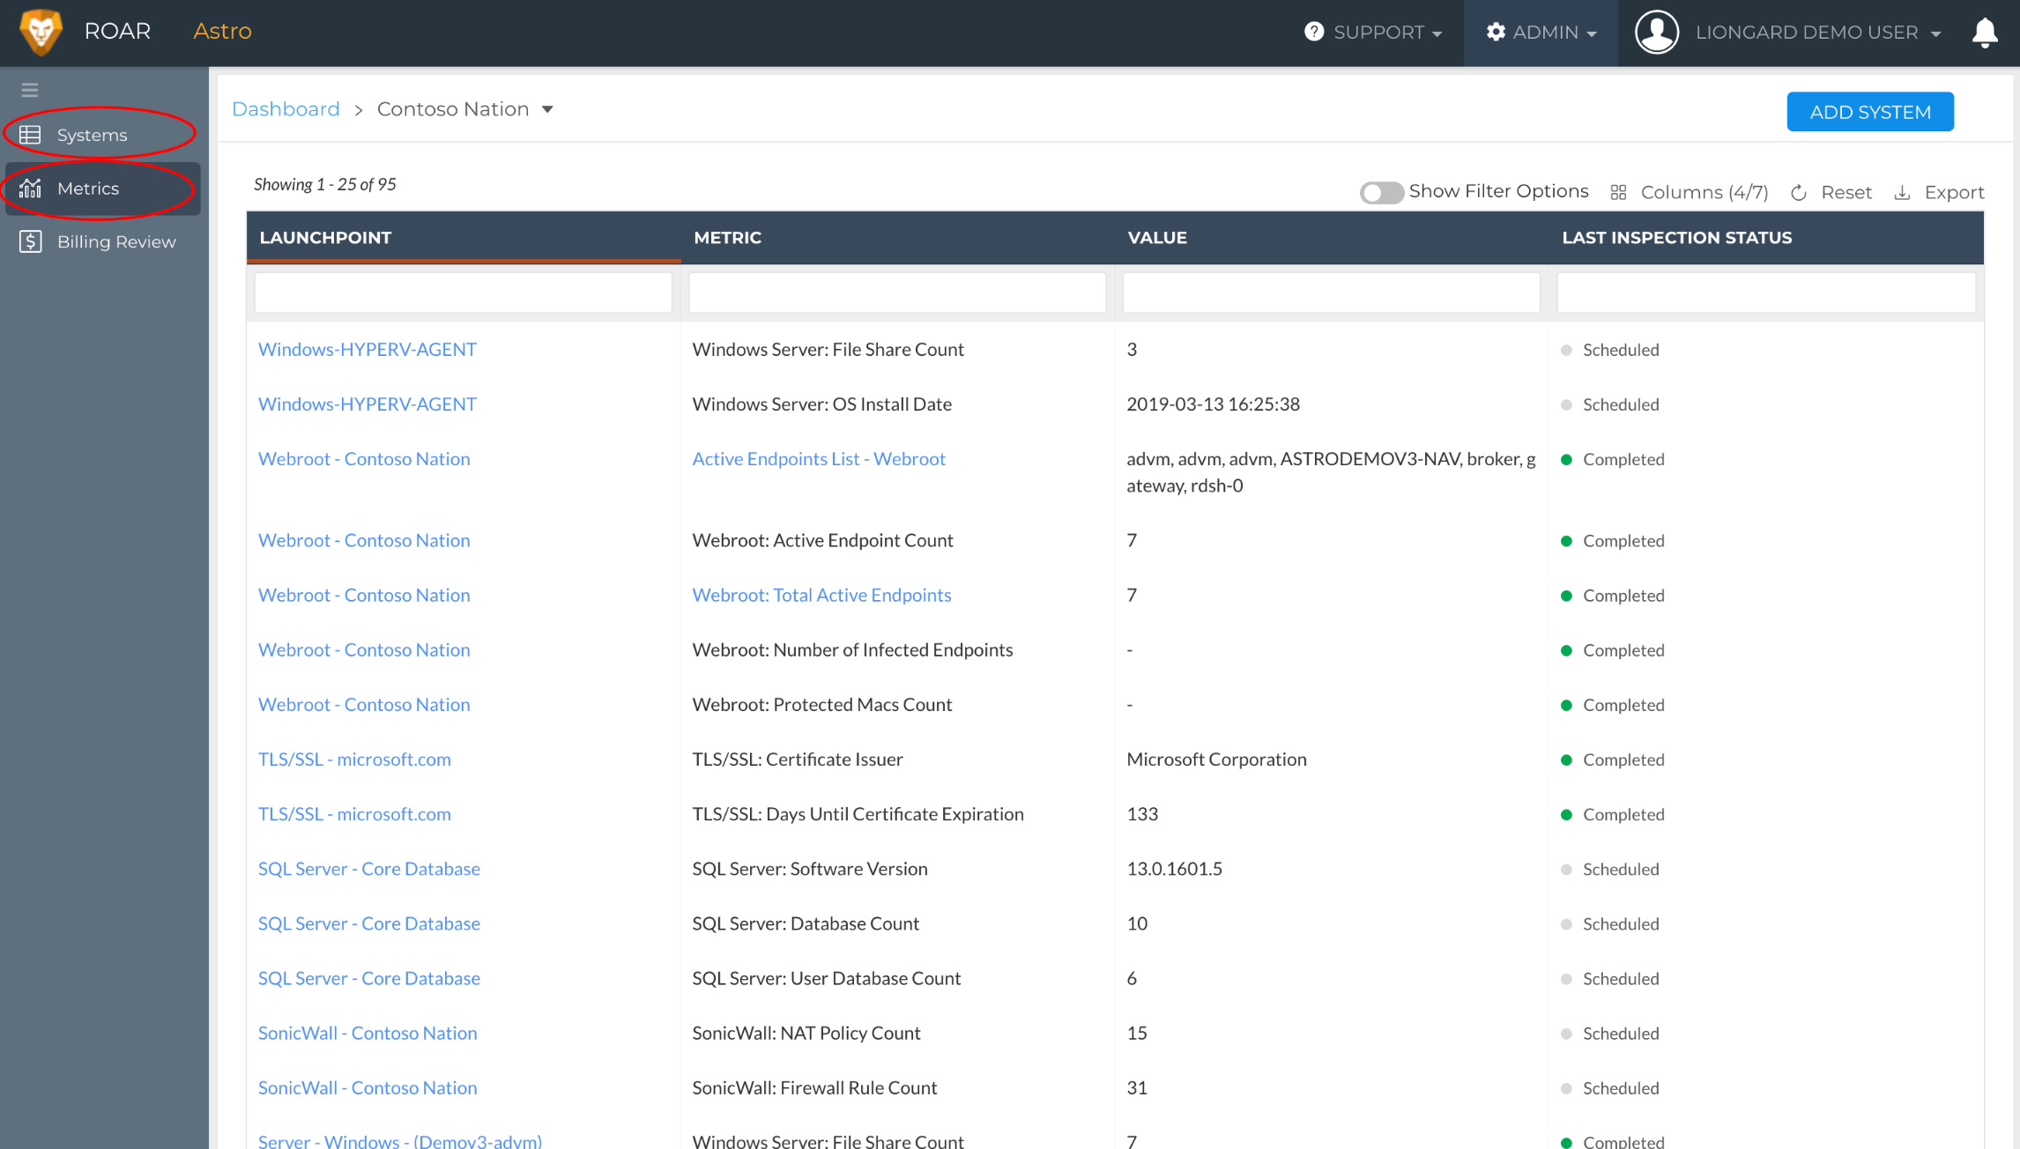Open TLS/SSL - microsoft.com in Certificate Issuer row
This screenshot has width=2020, height=1149.
[x=354, y=760]
